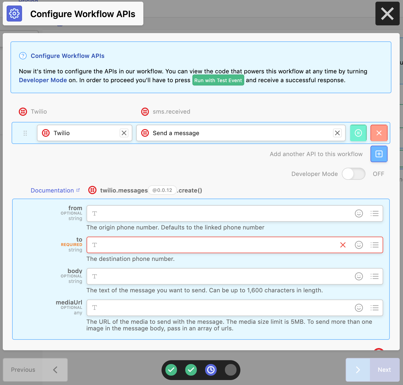Jump to the second completed step checkmark
403x385 pixels.
191,370
